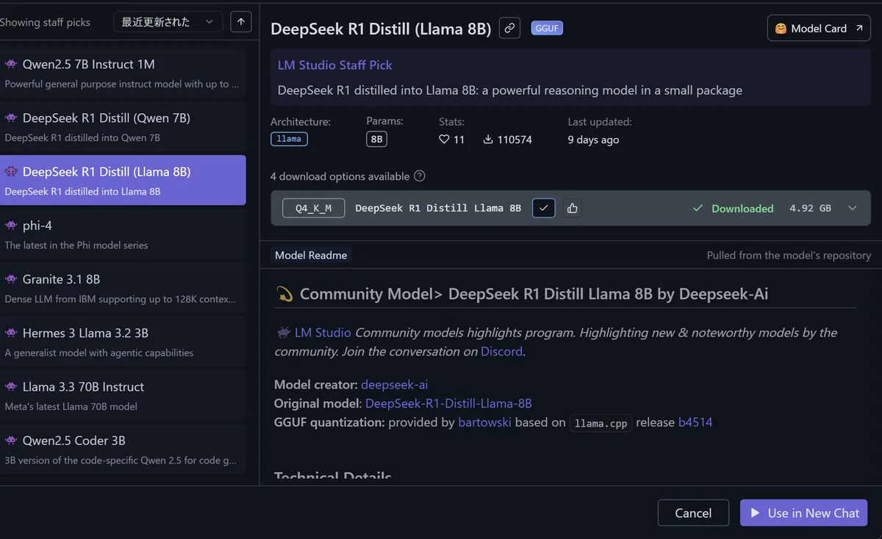Click 'Pulled from the model's repository' text

click(789, 256)
